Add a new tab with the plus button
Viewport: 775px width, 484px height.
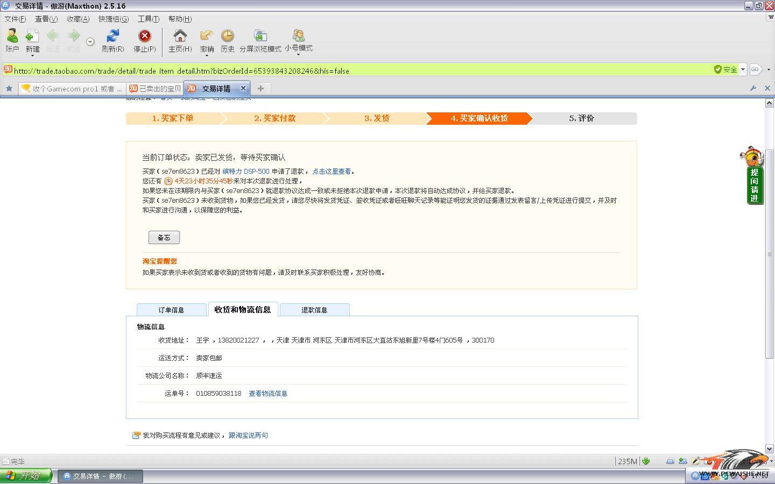point(260,88)
